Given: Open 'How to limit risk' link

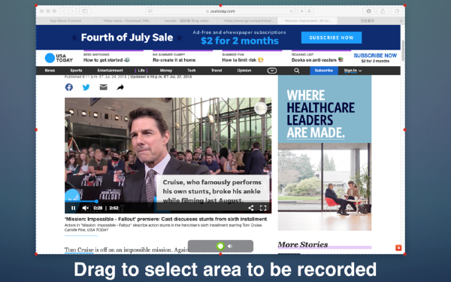Looking at the screenshot, I should tap(243, 60).
